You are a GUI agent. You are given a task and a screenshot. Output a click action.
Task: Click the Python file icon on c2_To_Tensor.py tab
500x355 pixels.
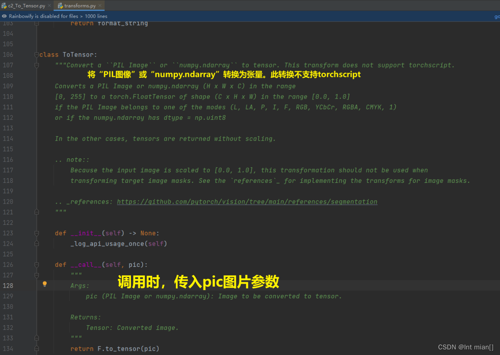tap(4, 6)
